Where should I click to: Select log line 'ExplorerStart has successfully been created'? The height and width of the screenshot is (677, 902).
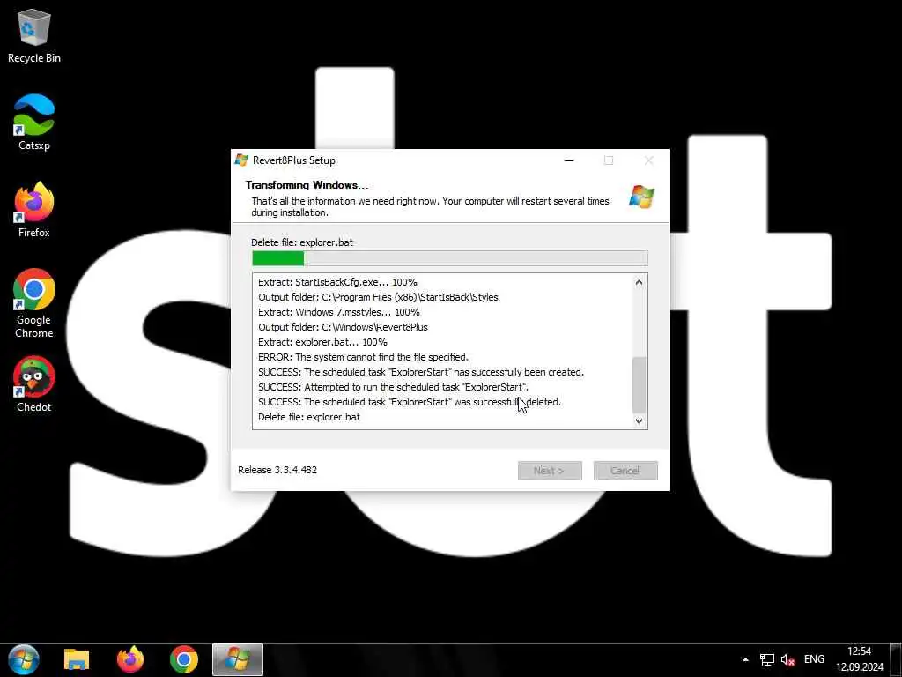pyautogui.click(x=421, y=372)
